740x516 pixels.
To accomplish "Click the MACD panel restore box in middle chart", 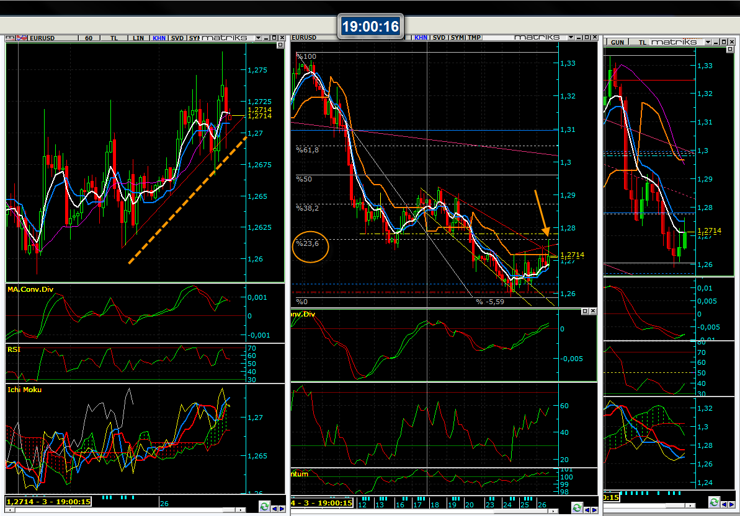I will (x=584, y=311).
